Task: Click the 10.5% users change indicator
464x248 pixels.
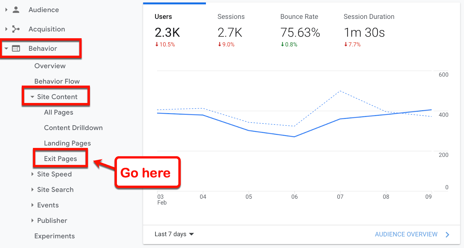Action: pyautogui.click(x=165, y=44)
